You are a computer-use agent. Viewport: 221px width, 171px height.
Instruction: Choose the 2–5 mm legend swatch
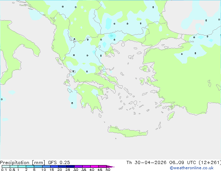[30, 166]
